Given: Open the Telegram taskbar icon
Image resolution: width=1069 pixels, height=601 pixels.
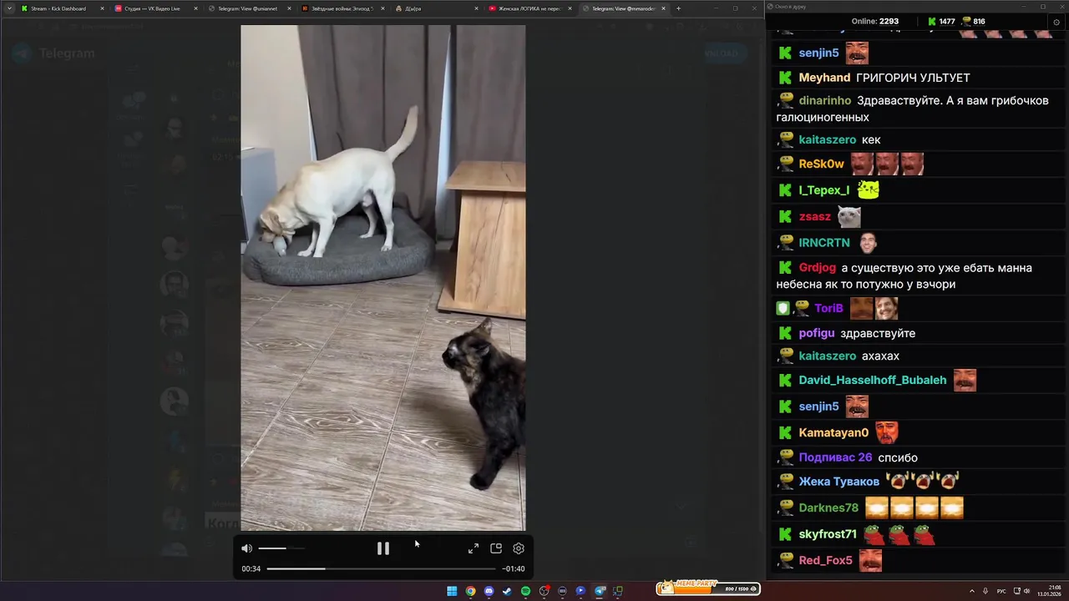Looking at the screenshot, I should (x=600, y=591).
